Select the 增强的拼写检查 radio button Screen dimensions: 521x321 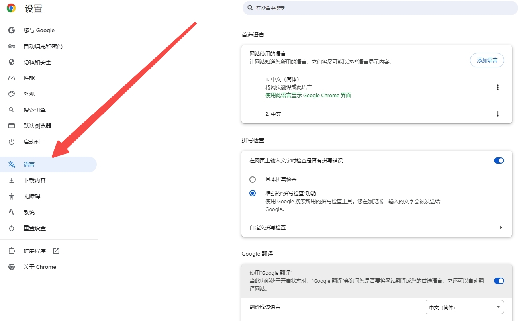click(x=253, y=193)
